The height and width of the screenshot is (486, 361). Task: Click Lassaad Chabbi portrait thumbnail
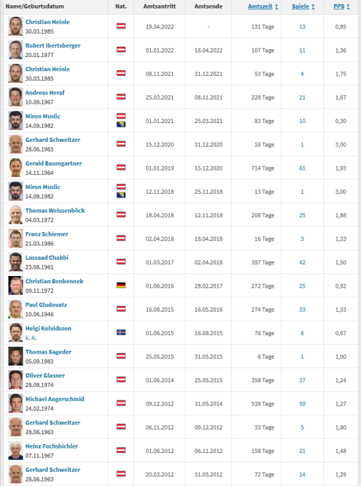(x=16, y=262)
